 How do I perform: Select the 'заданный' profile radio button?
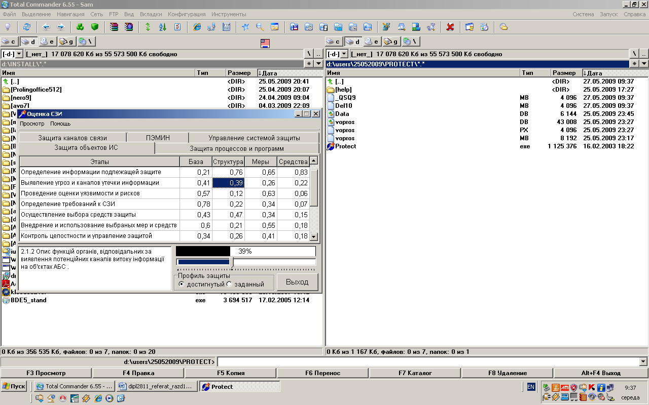[x=229, y=284]
